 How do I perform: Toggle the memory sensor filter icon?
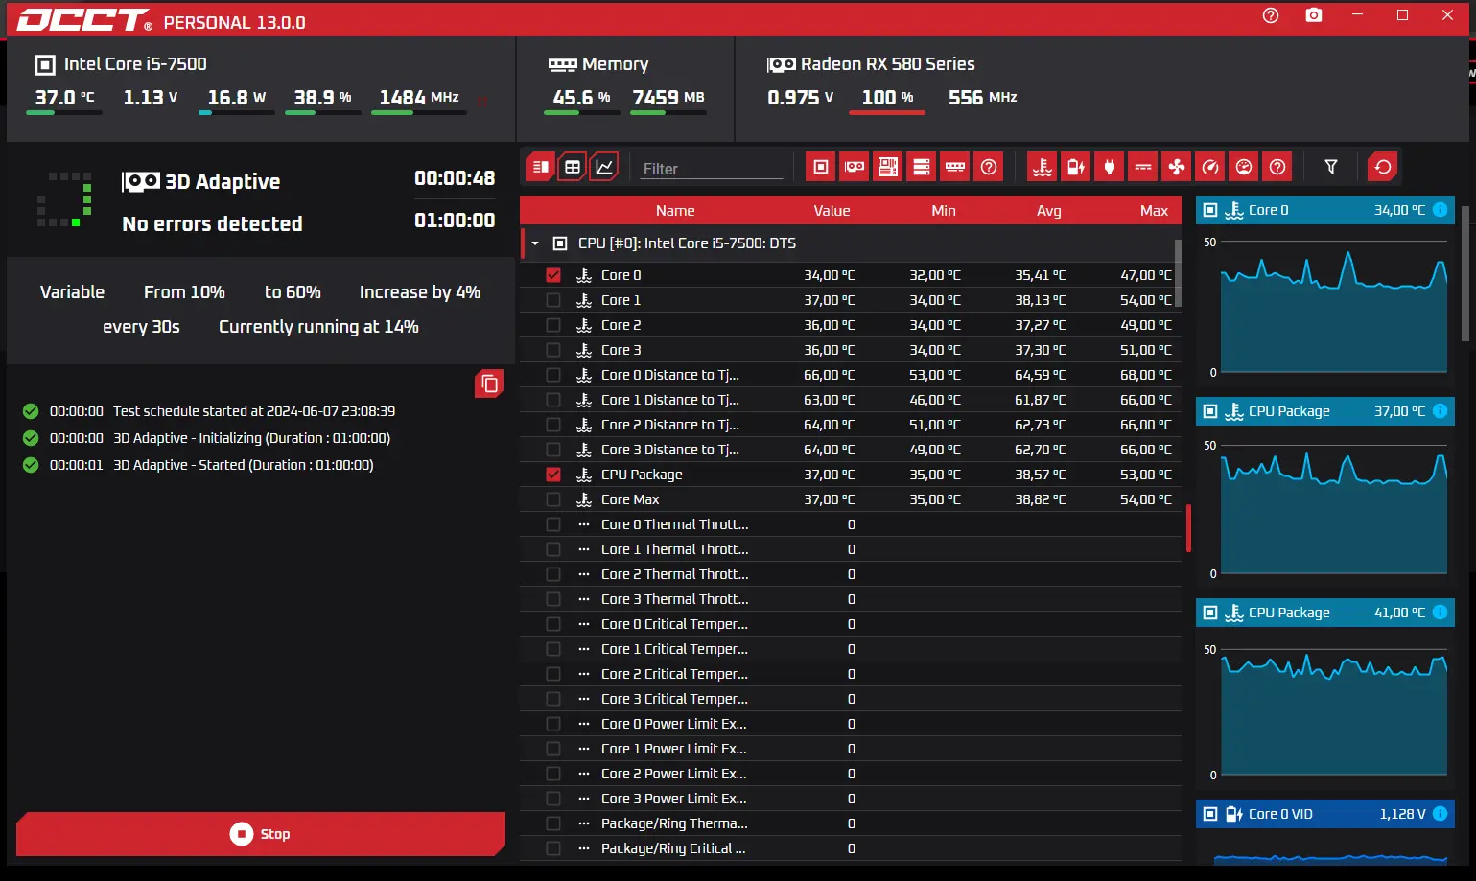point(955,167)
